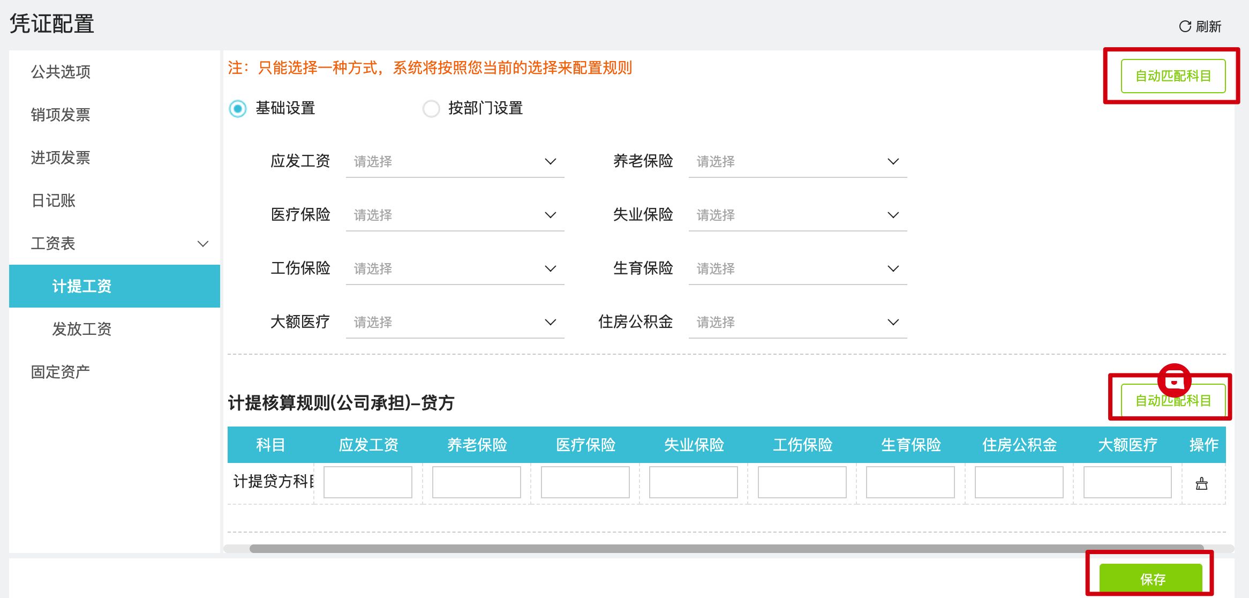1249x598 pixels.
Task: Click the 失业保险 input in table row
Action: point(694,482)
